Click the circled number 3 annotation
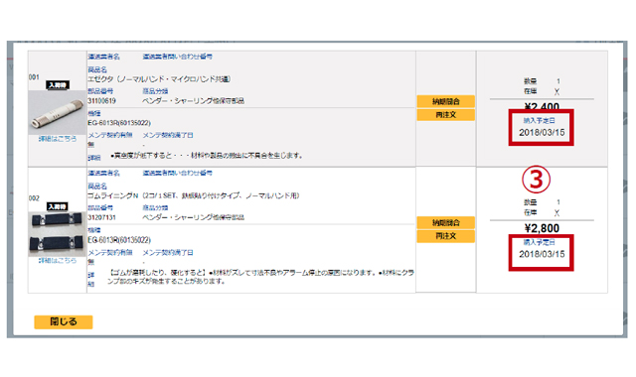Viewport: 636px width, 377px height. (536, 180)
